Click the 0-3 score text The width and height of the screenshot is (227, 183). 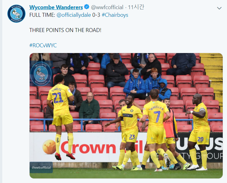click(x=96, y=15)
